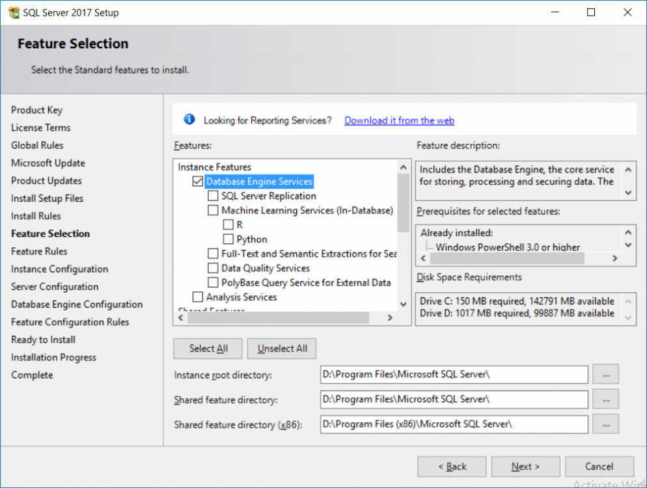Image resolution: width=647 pixels, height=488 pixels.
Task: Enable SQL Server Replication checkbox
Action: (x=213, y=196)
